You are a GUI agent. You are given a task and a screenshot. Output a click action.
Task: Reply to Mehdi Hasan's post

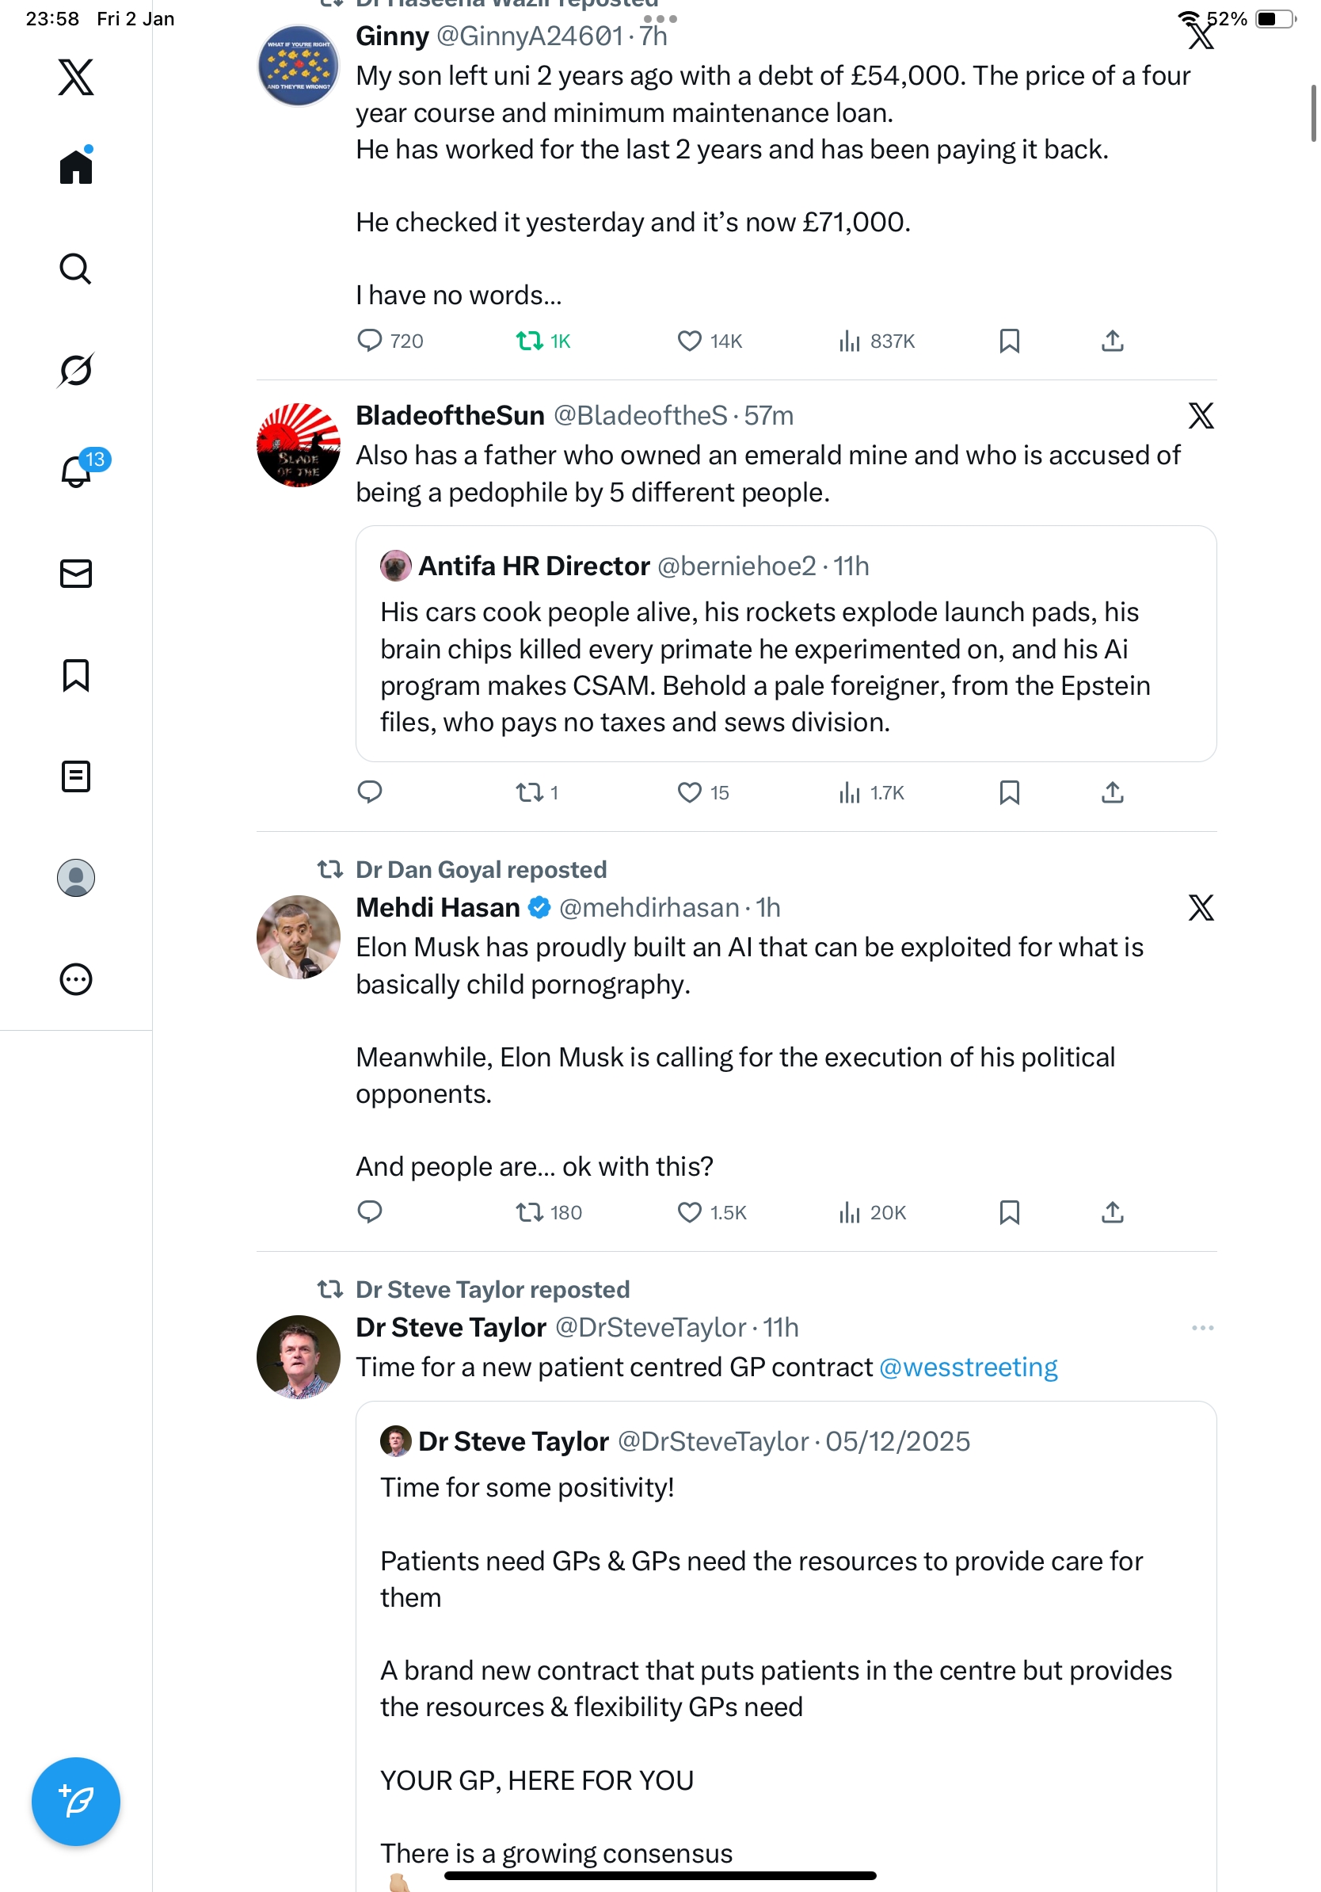(x=370, y=1212)
